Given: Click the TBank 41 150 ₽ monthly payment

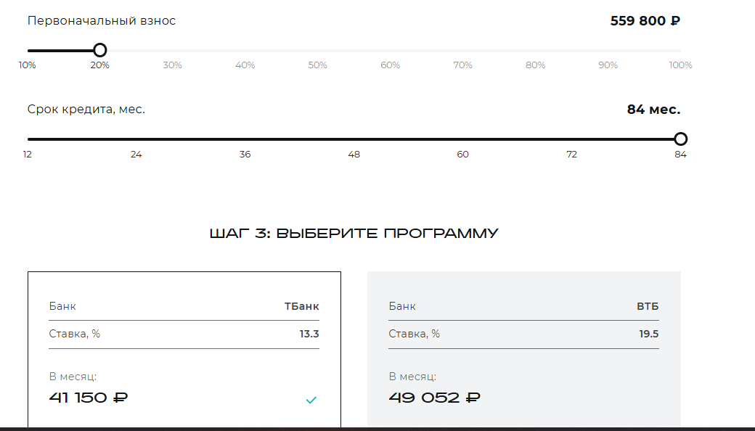Looking at the screenshot, I should click(x=88, y=398).
